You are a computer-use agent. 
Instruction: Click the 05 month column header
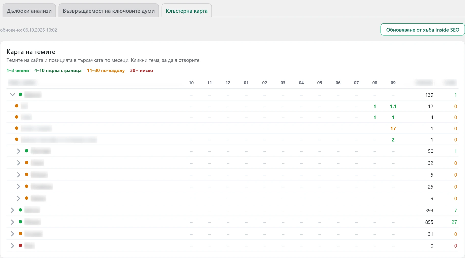319,83
